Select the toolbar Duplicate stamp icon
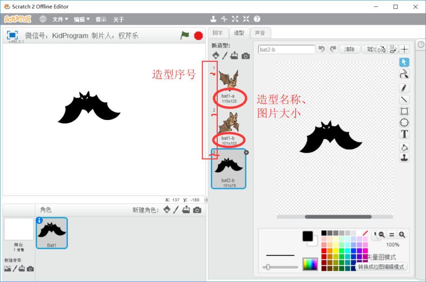The image size is (426, 282). coord(213,19)
